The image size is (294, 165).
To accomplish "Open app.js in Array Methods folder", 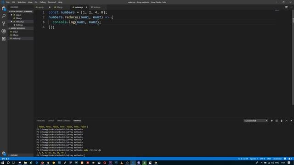I will [21, 32].
